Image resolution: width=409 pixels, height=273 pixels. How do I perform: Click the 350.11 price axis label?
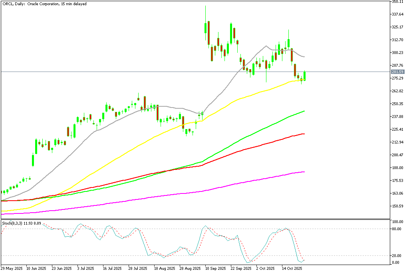coord(398,2)
